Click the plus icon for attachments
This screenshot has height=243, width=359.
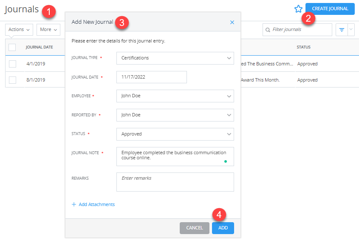pos(74,204)
